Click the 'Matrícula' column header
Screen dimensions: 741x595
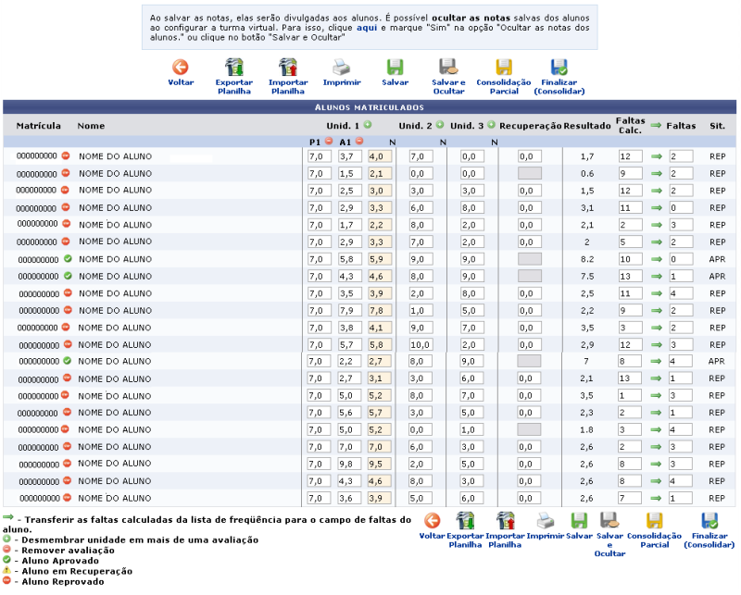pyautogui.click(x=38, y=126)
